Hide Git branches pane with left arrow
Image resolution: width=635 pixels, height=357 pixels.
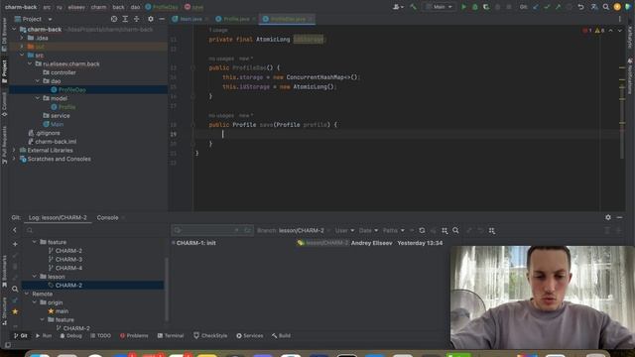15,230
